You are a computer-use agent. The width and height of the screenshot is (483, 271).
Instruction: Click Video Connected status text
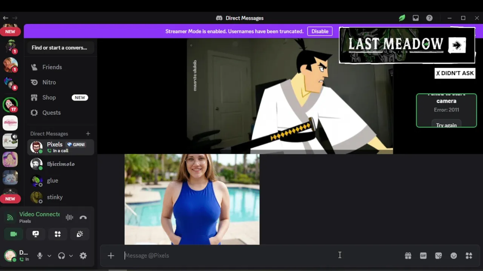pos(40,214)
